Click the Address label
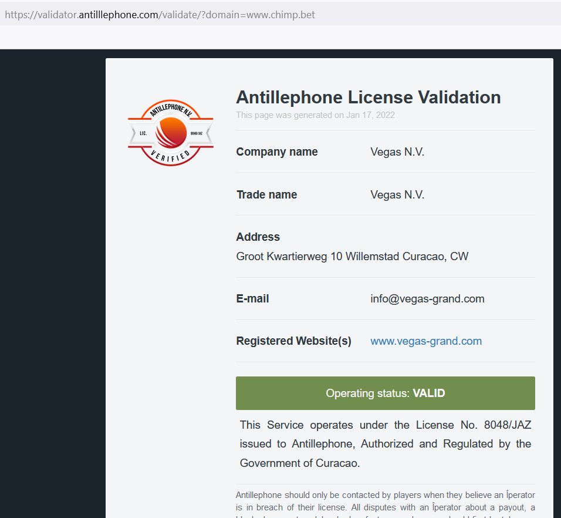This screenshot has width=561, height=518. tap(258, 237)
